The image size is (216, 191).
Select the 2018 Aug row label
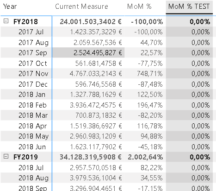coord(34,178)
